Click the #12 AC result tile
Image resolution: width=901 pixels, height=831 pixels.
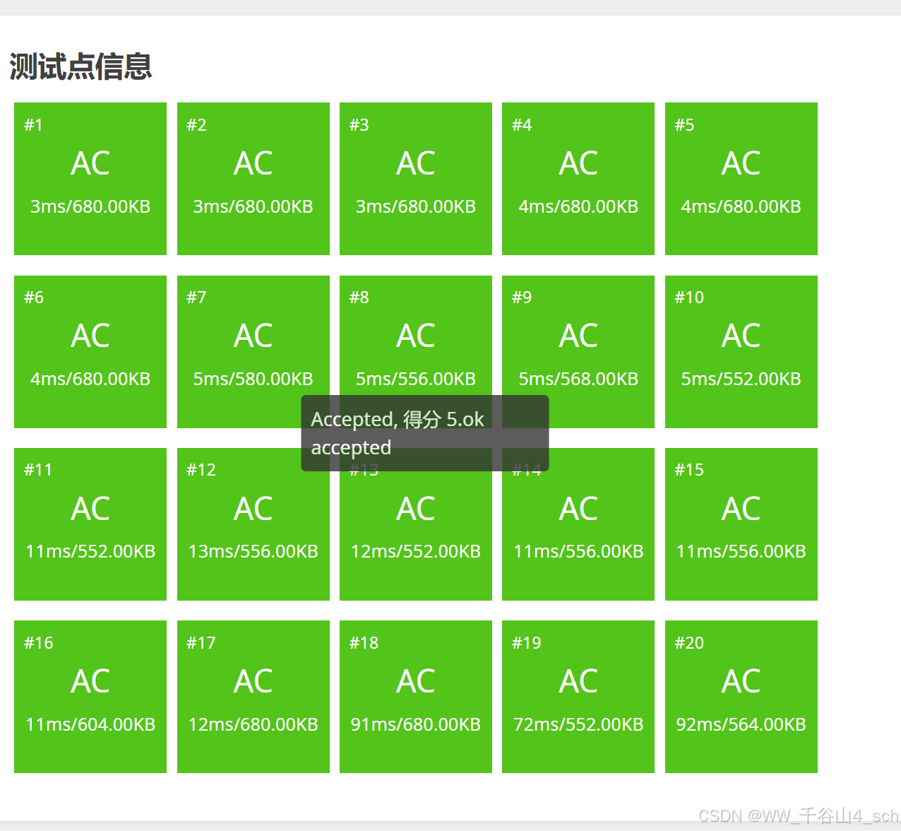[x=253, y=524]
